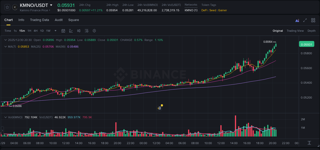The height and width of the screenshot is (150, 320).
Task: Collapse the Vol(KMNO) panel chevron
Action: [6, 117]
